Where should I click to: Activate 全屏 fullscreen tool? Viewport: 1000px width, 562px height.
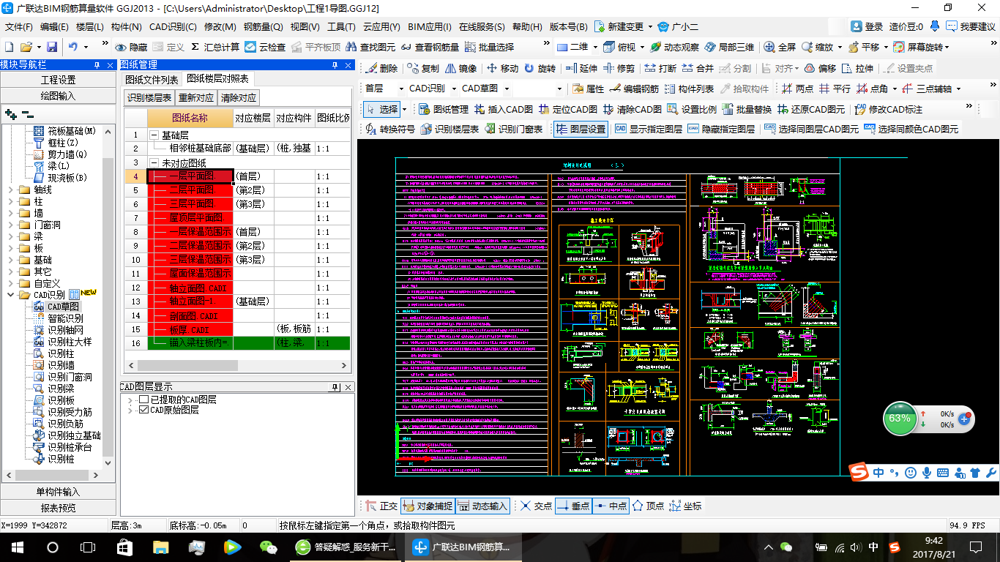(780, 47)
